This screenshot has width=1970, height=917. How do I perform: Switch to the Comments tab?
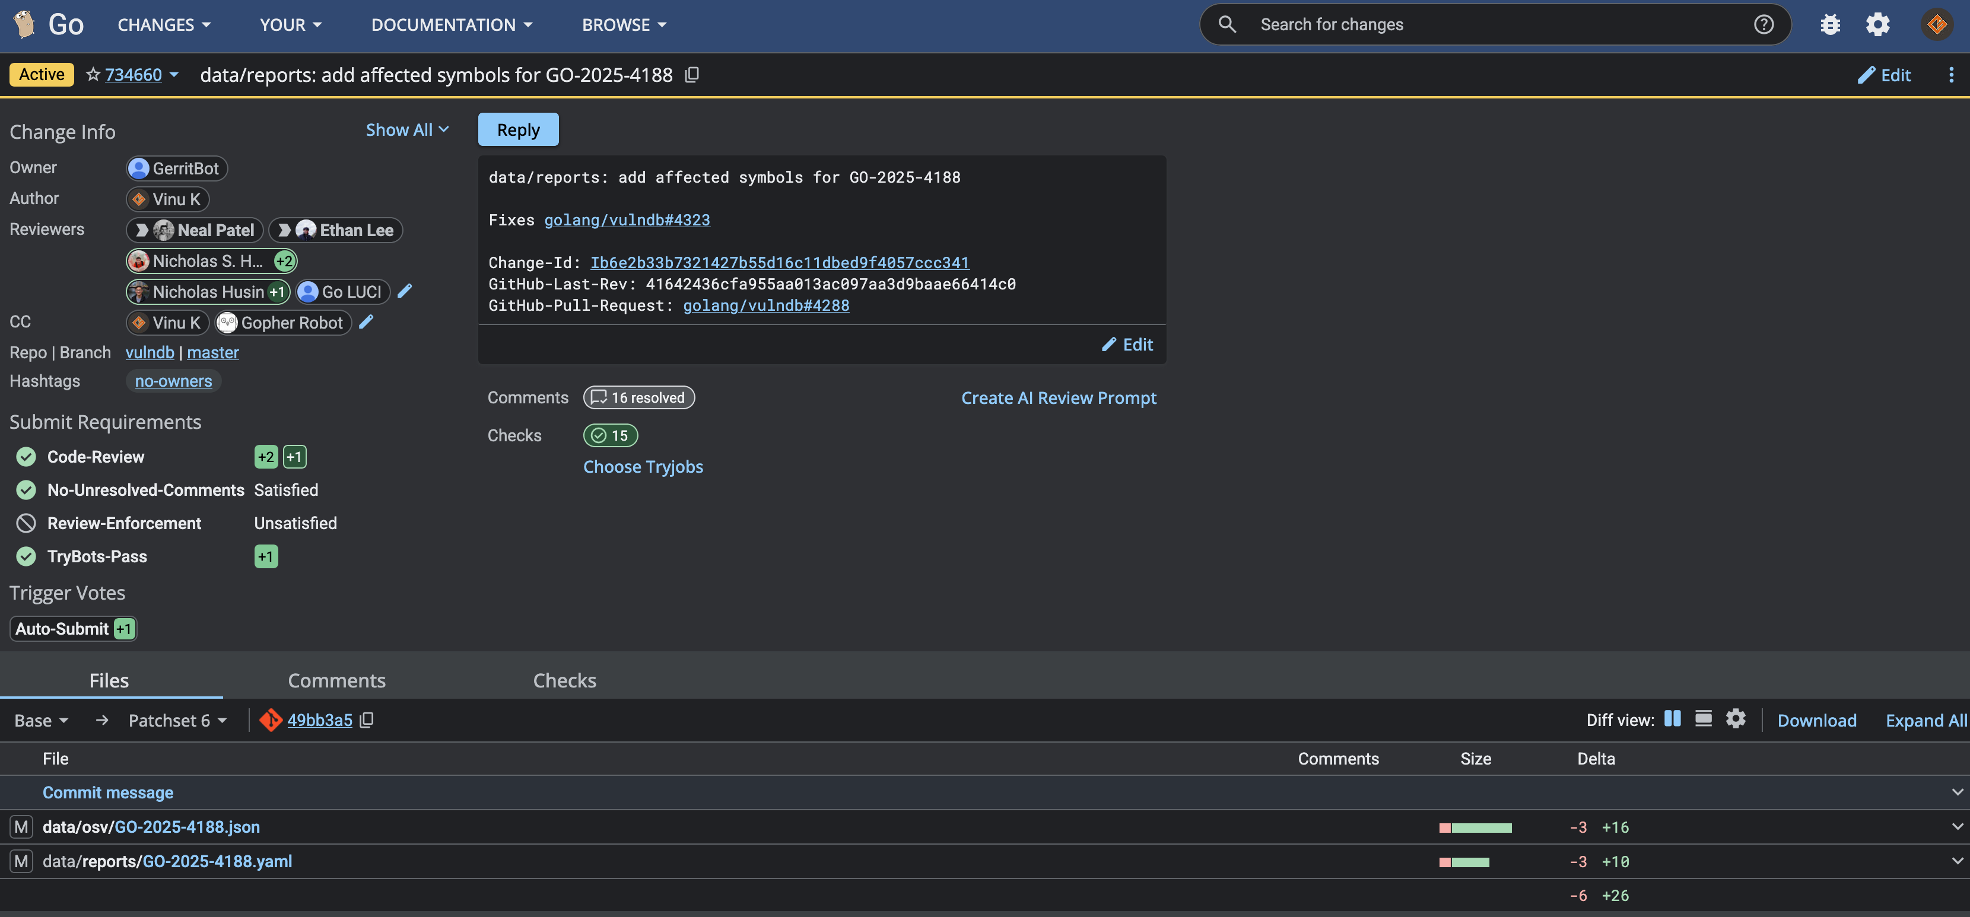click(336, 680)
